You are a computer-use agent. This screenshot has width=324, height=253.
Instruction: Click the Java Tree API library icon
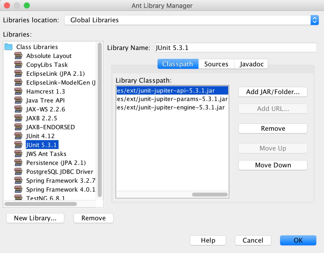tap(18, 100)
